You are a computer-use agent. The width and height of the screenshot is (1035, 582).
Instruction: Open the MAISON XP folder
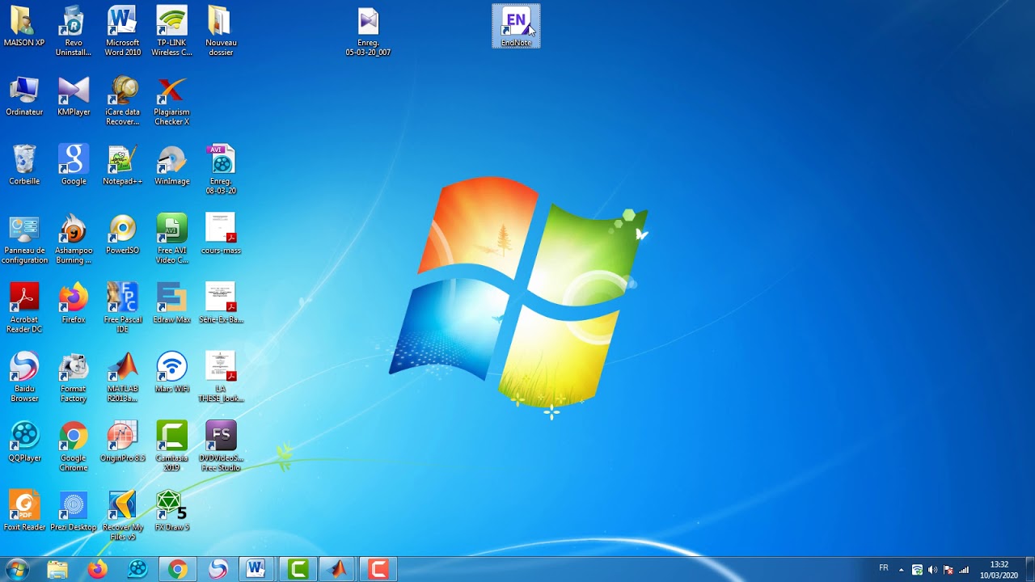(24, 27)
